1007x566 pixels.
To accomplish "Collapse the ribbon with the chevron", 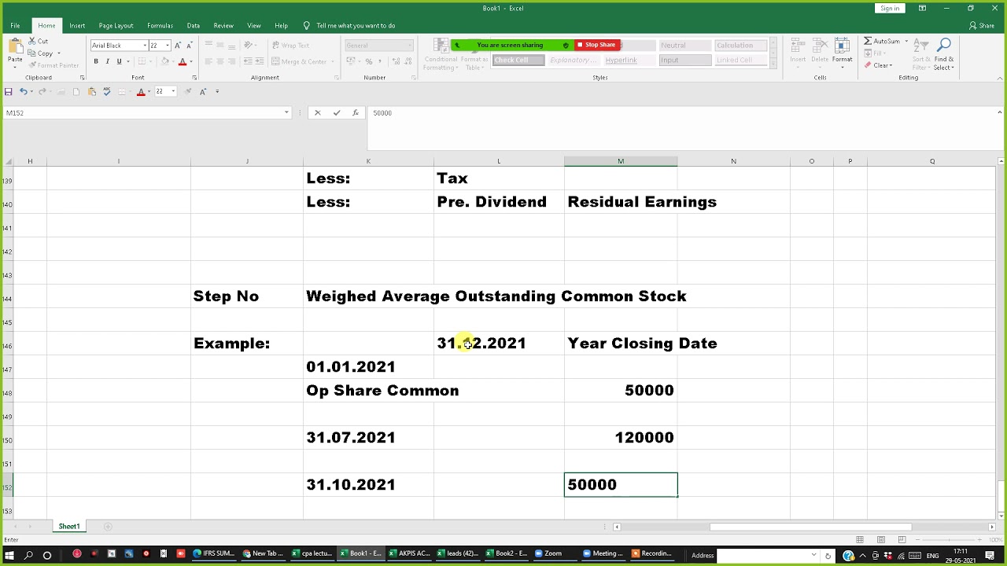I will pos(1000,78).
